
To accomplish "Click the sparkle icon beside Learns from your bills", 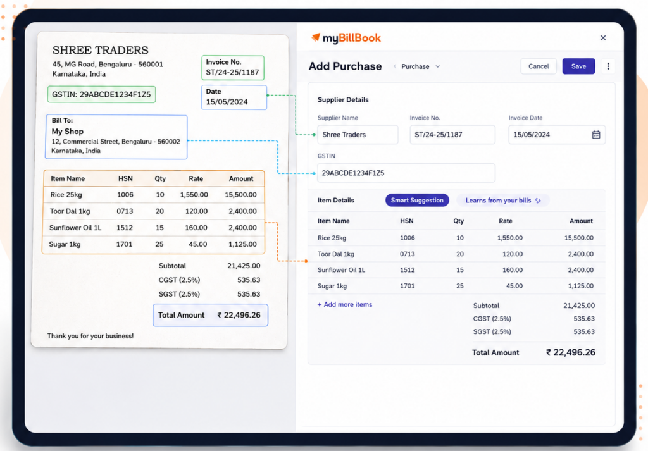I will (538, 201).
